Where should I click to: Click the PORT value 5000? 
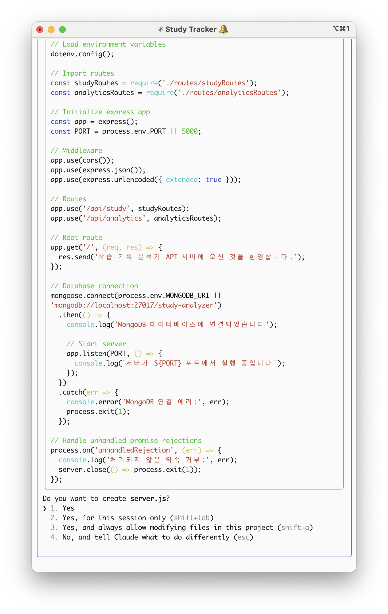point(190,131)
